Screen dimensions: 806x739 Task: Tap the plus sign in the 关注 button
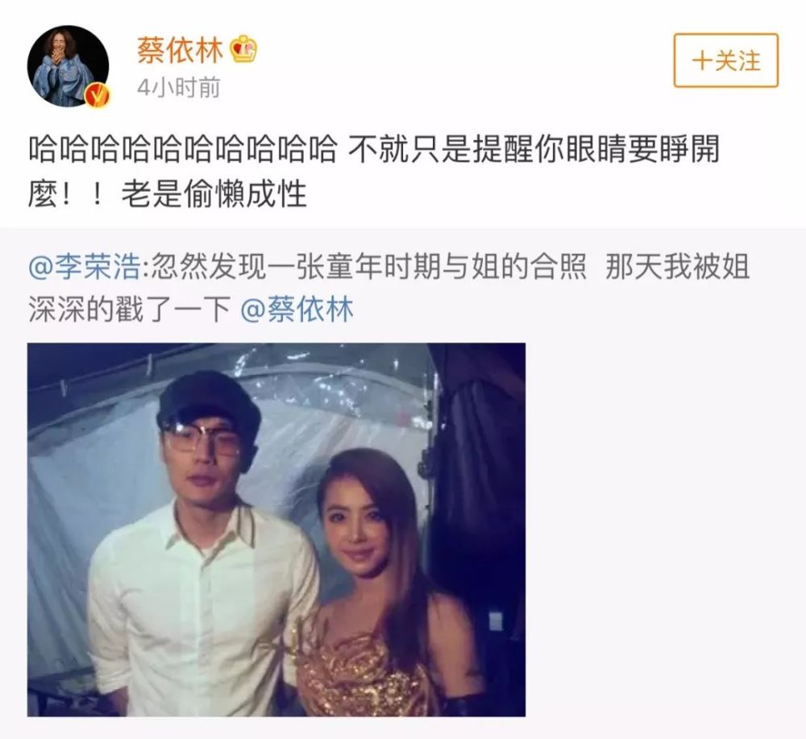coord(701,60)
